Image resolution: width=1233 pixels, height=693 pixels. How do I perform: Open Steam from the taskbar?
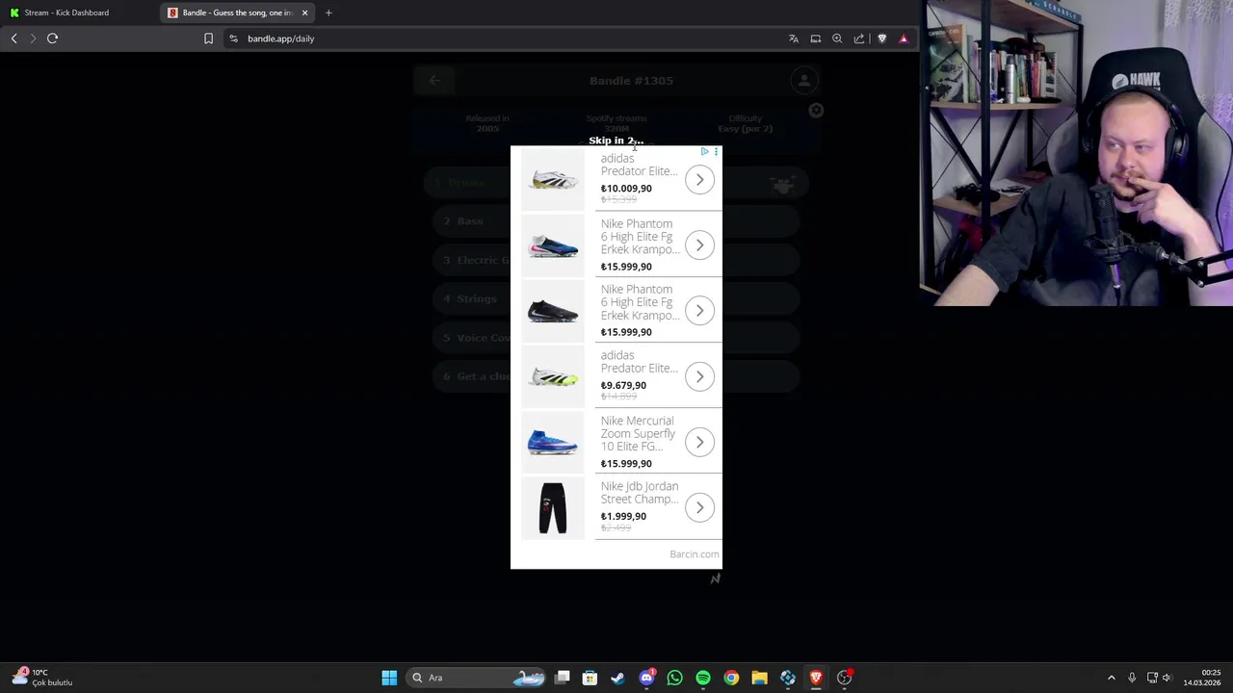(617, 678)
